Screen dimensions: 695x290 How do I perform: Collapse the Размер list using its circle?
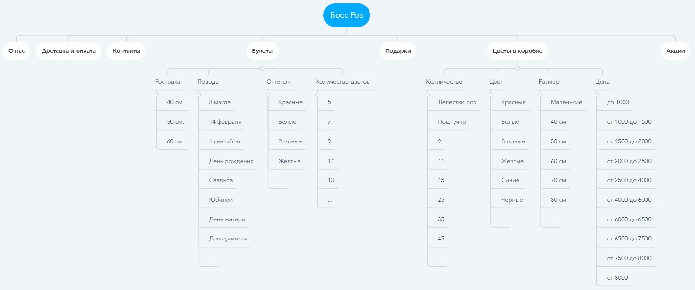[541, 95]
